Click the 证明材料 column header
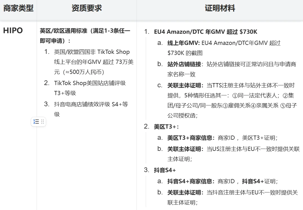Image resolution: width=303 pixels, height=210 pixels. pyautogui.click(x=220, y=8)
